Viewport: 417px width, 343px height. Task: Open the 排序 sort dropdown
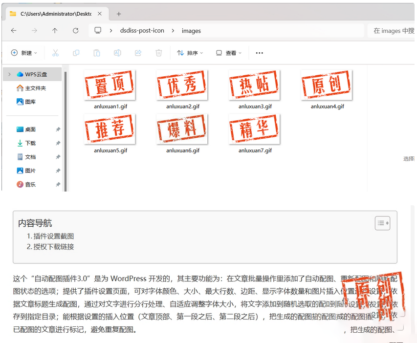pyautogui.click(x=190, y=53)
